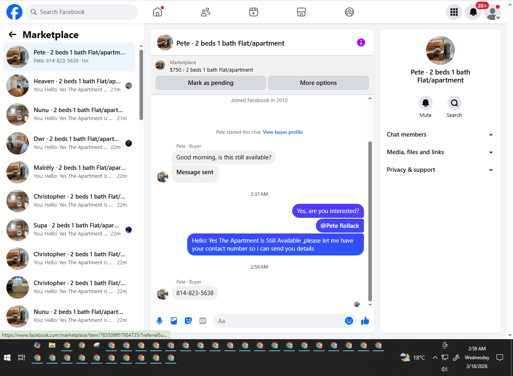Open View buyer profile link
This screenshot has width=513, height=376.
283,132
